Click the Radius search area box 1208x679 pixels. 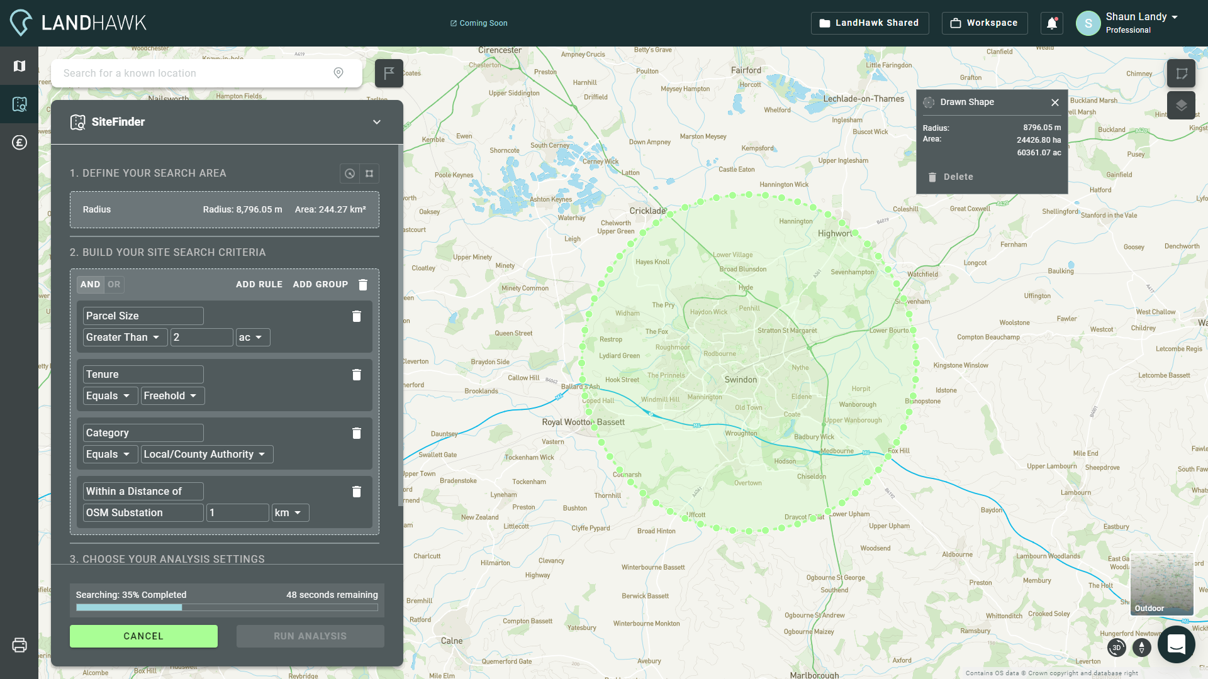pos(224,210)
